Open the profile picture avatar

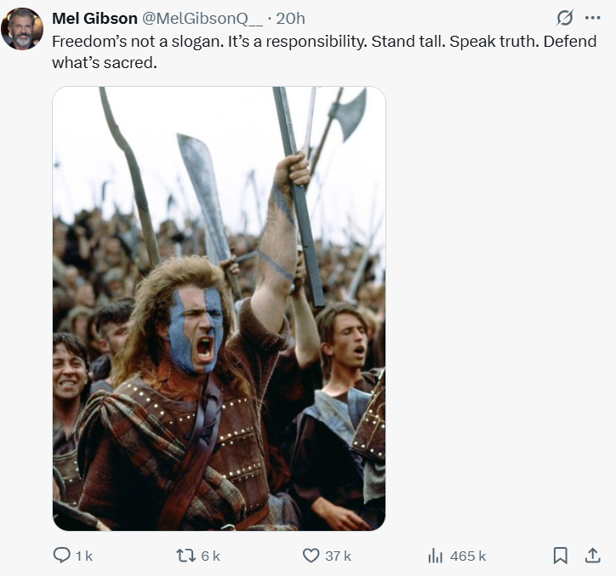[22, 29]
